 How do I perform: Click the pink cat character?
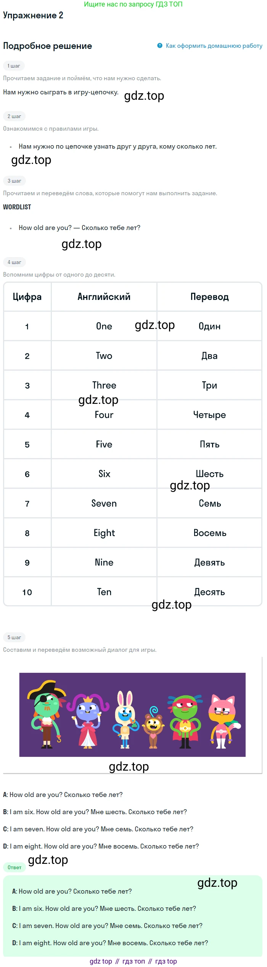[x=223, y=722]
